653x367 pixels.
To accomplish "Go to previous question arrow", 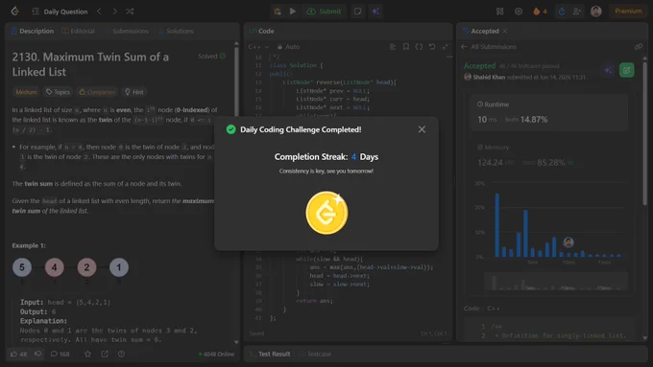I will pyautogui.click(x=99, y=11).
